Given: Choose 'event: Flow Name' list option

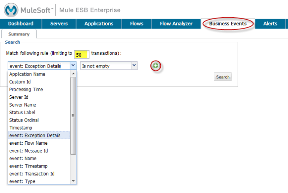Looking at the screenshot, I should point(28,143).
